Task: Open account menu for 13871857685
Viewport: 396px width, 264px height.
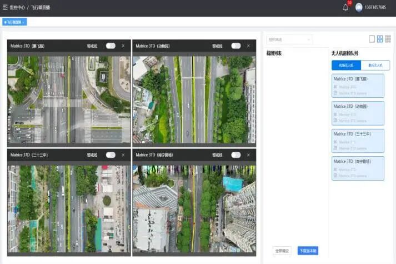Action: click(375, 7)
